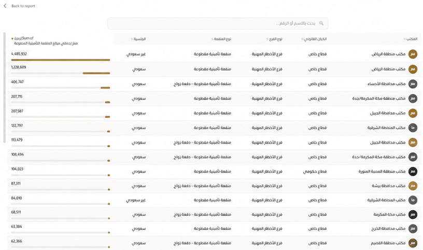Focus the name or number search field
This screenshot has width=423, height=250.
[218, 23]
